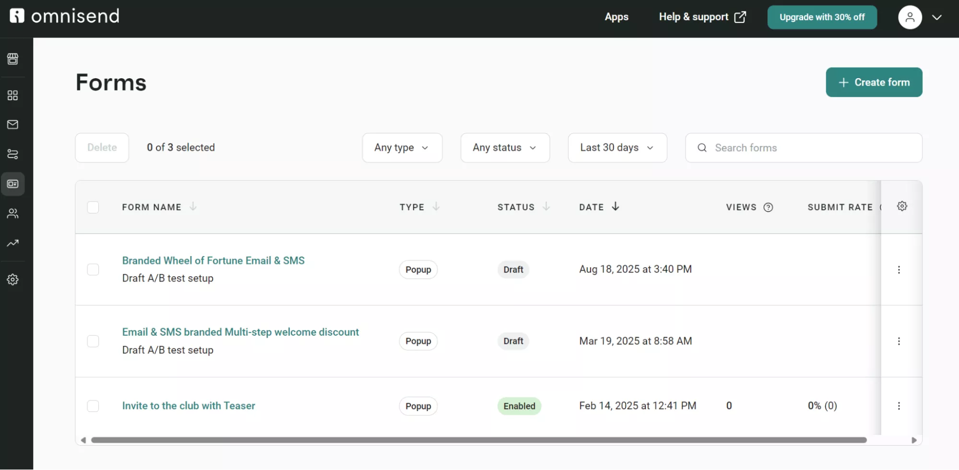Check the Email & SMS Multi-step row
Viewport: 959px width, 470px height.
[93, 341]
